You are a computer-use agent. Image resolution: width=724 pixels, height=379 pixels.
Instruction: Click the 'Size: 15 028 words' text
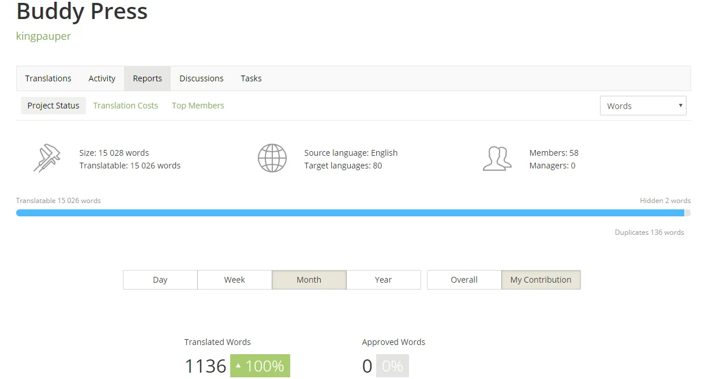[x=114, y=153]
